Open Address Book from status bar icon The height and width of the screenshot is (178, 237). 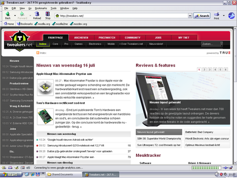[23, 168]
